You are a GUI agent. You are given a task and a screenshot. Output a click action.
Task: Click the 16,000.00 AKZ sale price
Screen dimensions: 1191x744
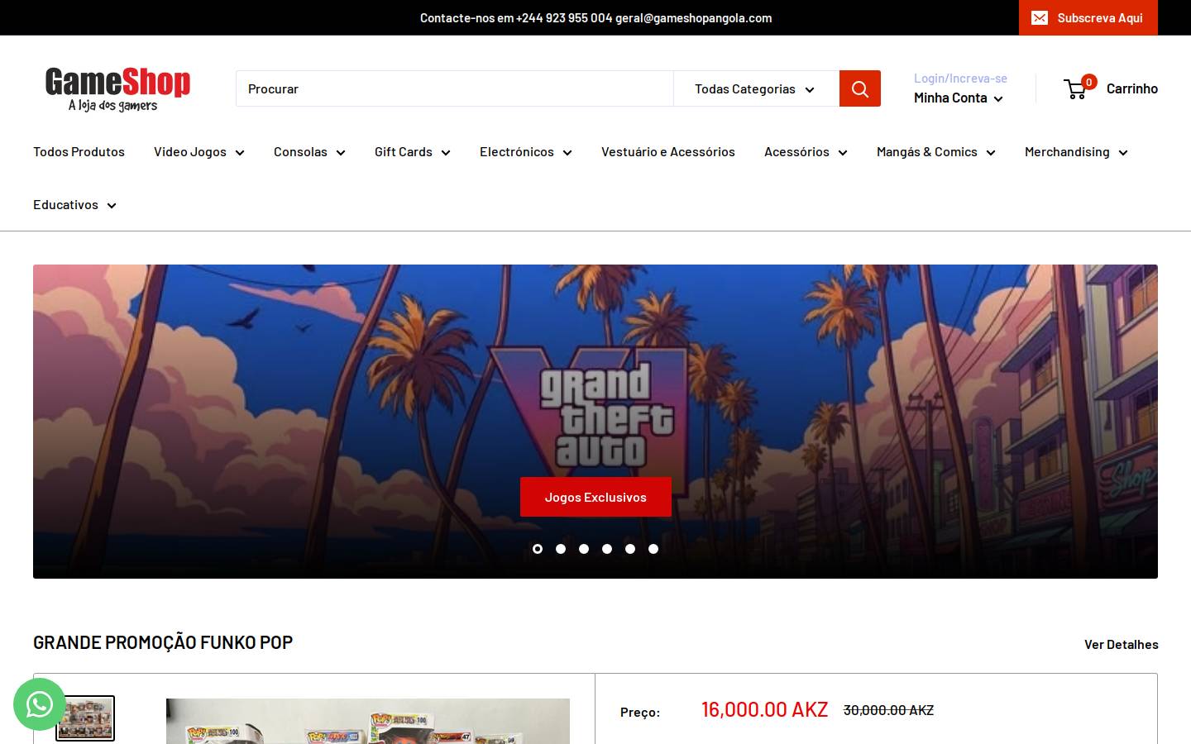click(764, 709)
